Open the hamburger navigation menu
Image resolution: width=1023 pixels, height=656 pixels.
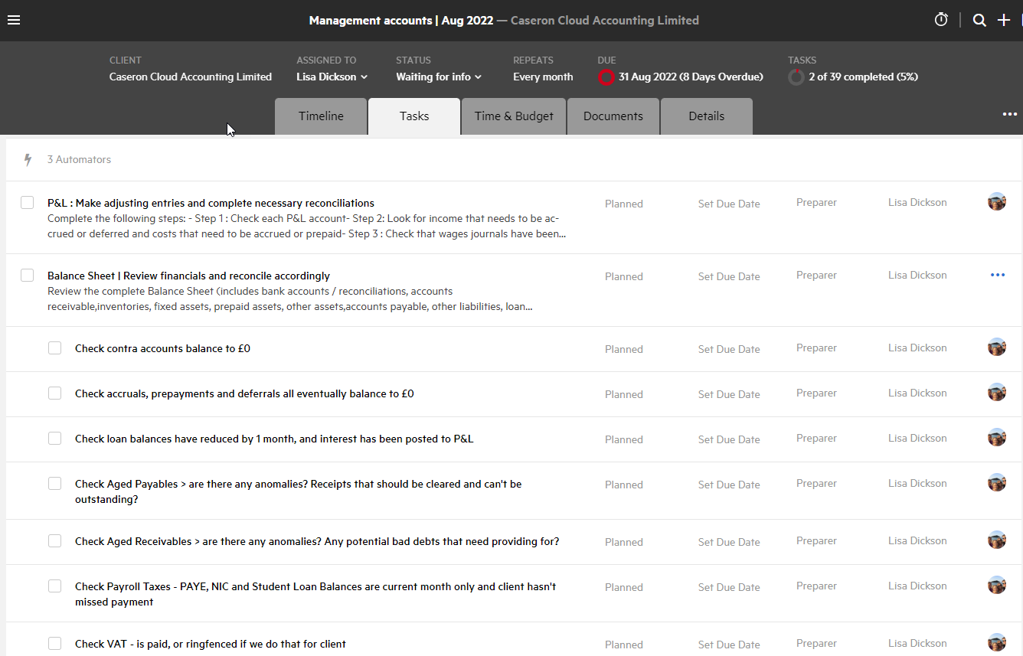(14, 20)
